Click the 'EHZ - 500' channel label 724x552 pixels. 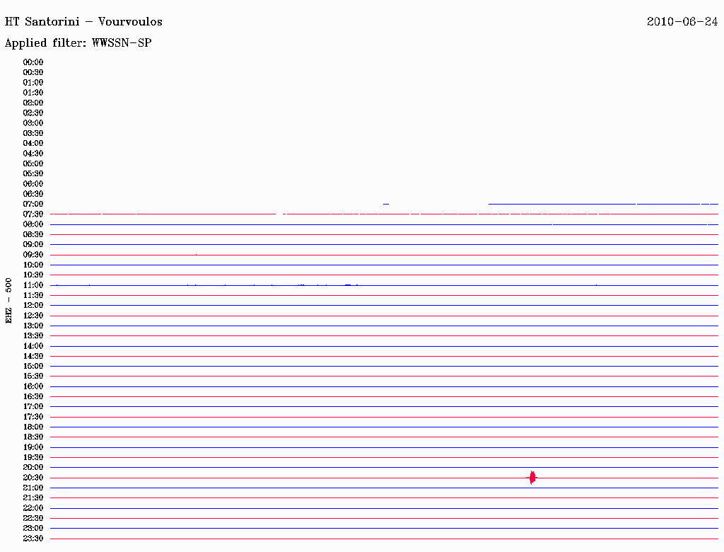tap(8, 301)
